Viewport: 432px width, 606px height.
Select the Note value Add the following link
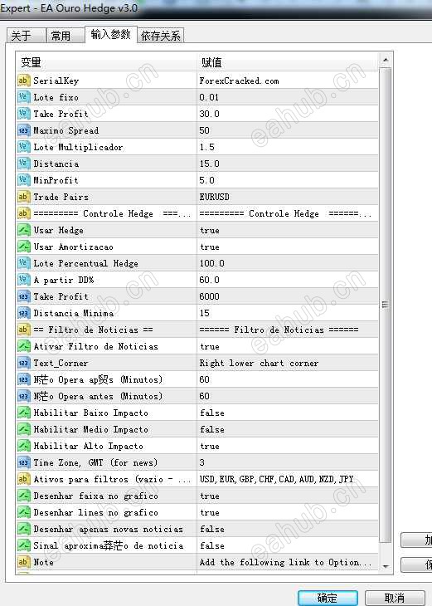coord(288,562)
